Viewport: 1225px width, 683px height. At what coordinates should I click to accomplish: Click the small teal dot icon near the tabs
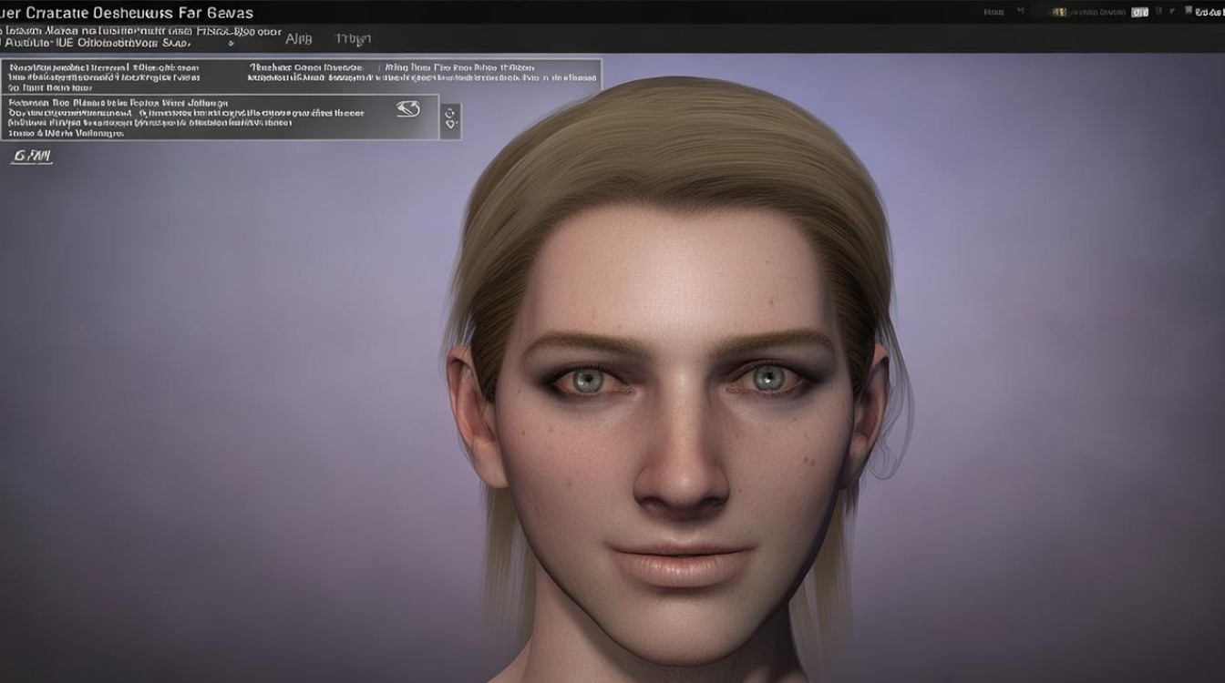(232, 43)
